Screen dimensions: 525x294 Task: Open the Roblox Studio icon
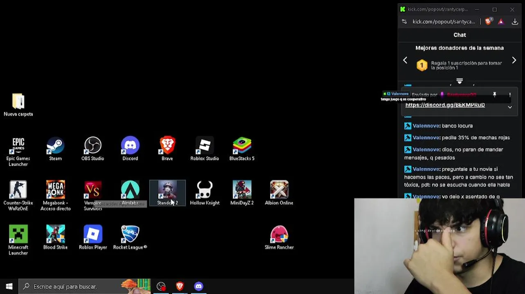pos(204,149)
